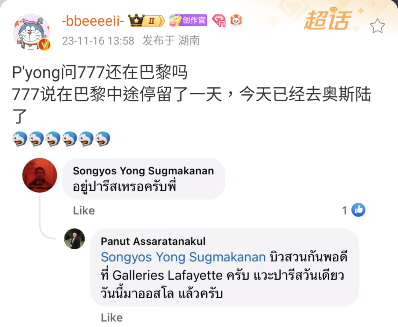This screenshot has width=398, height=327.
Task: Click the post timestamp 23-11-16 13:58
Action: 98,41
